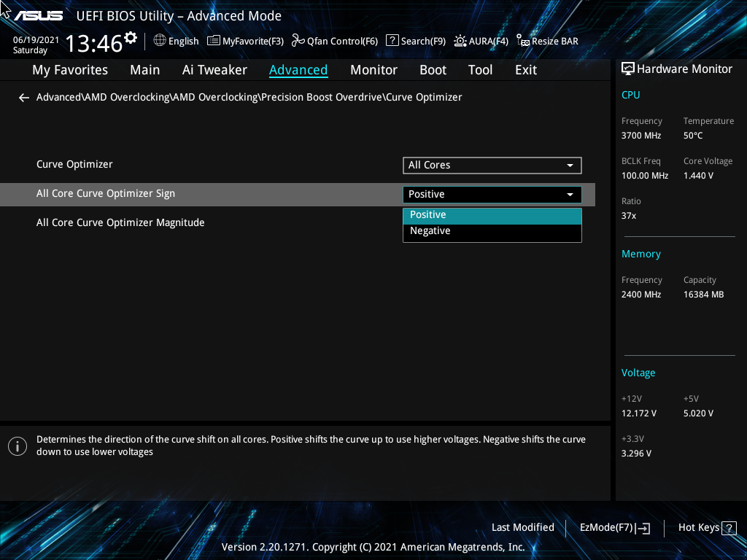Open the Ai Tweaker tab
The image size is (747, 560).
point(214,70)
